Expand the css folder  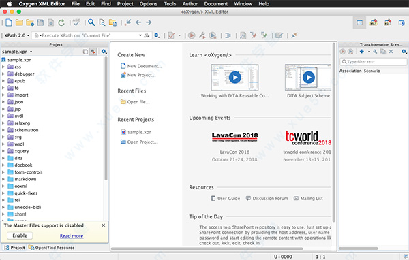3,67
